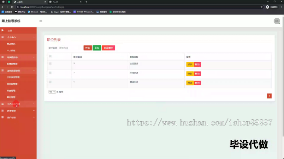Click page number 1 in pagination
The image size is (284, 159).
pos(269,96)
